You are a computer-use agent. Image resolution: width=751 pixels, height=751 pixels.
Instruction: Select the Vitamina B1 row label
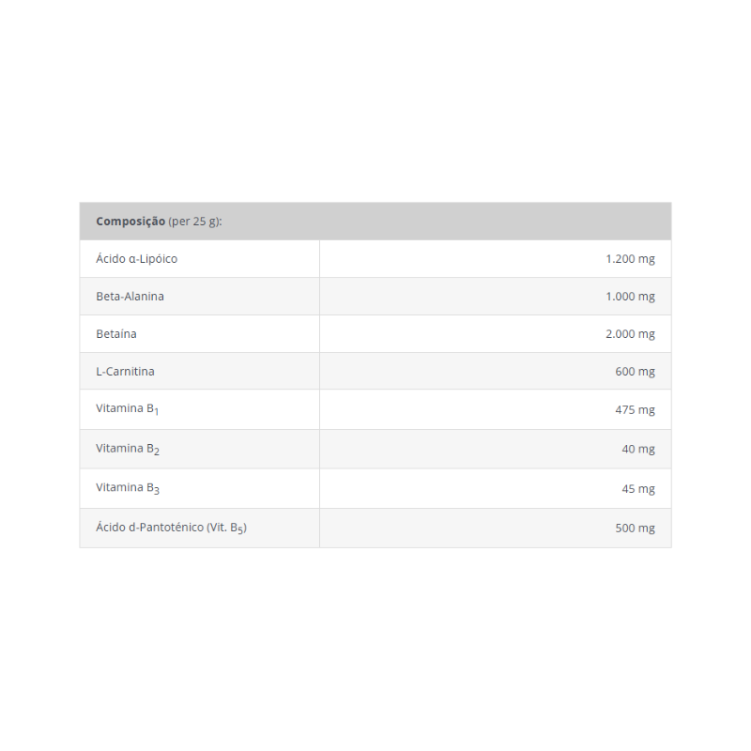[127, 409]
